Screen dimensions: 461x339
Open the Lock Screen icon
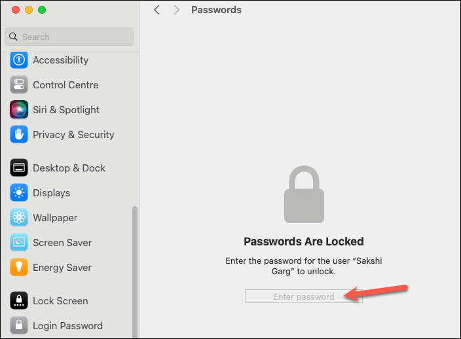pyautogui.click(x=19, y=300)
